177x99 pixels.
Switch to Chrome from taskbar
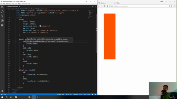coord(29,97)
